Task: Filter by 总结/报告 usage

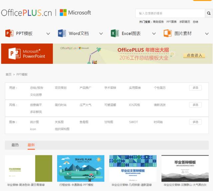Action: click(x=37, y=88)
